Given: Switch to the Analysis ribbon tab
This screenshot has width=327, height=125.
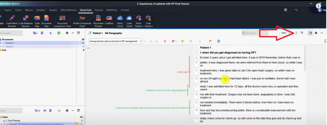Looking at the screenshot, I should [x=53, y=10].
